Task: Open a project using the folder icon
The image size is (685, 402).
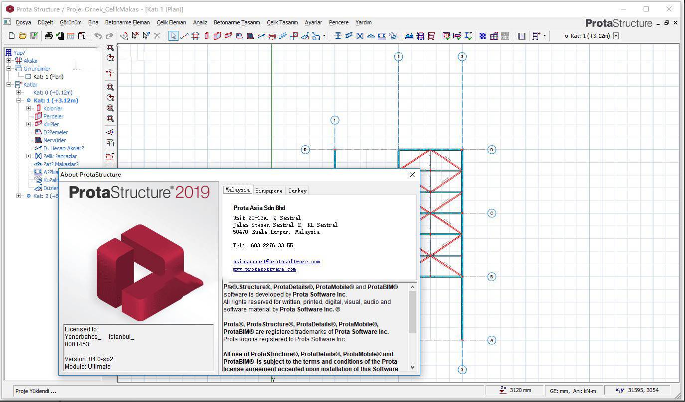Action: [x=23, y=36]
